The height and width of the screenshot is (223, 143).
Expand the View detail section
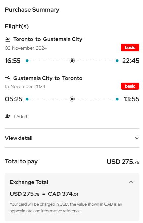tap(72, 138)
